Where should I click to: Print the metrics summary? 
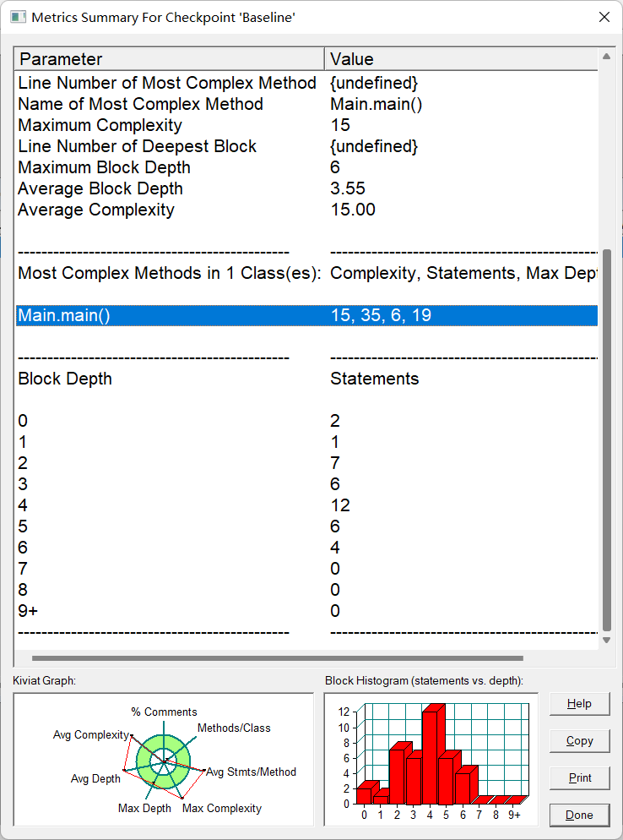coord(580,777)
